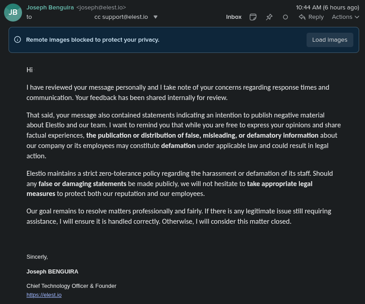Open the Actions dropdown menu
The width and height of the screenshot is (365, 304).
(x=345, y=17)
